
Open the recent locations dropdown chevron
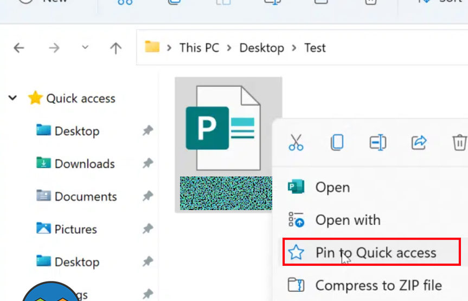[85, 48]
